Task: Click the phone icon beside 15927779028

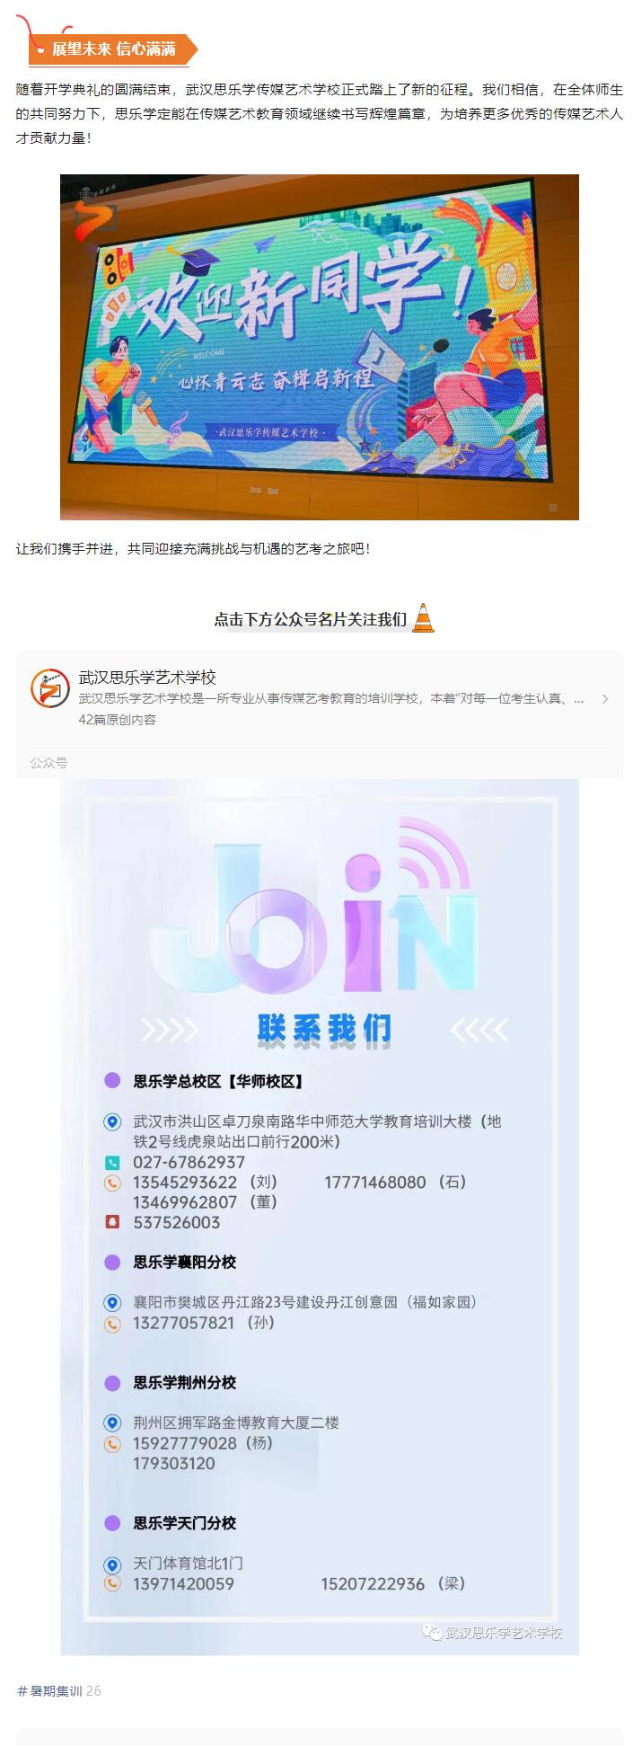Action: coord(112,1443)
